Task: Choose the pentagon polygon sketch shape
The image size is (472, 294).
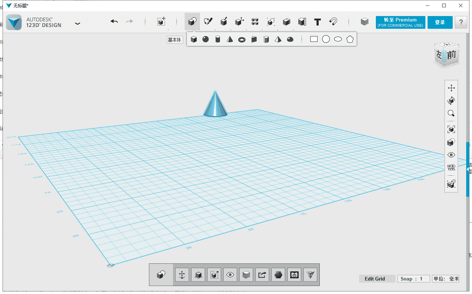Action: point(350,39)
